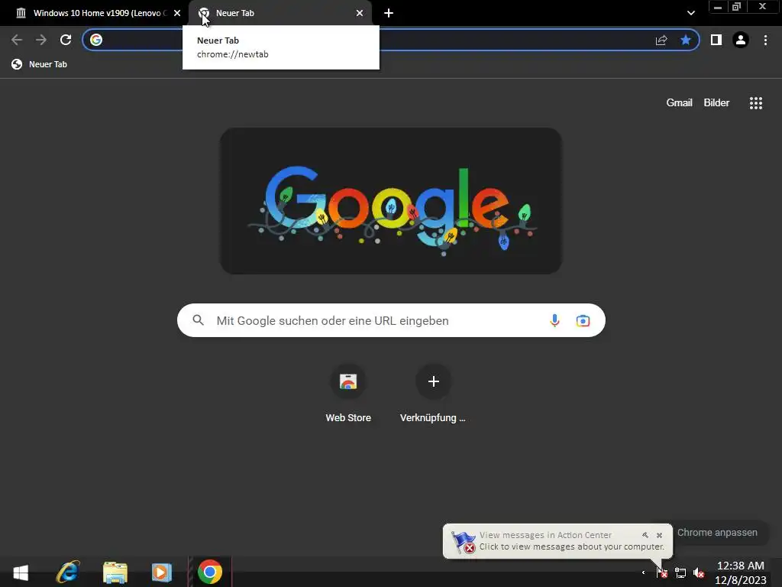Close the Windows 10 Home v1909 tab
The image size is (782, 587).
pos(177,13)
